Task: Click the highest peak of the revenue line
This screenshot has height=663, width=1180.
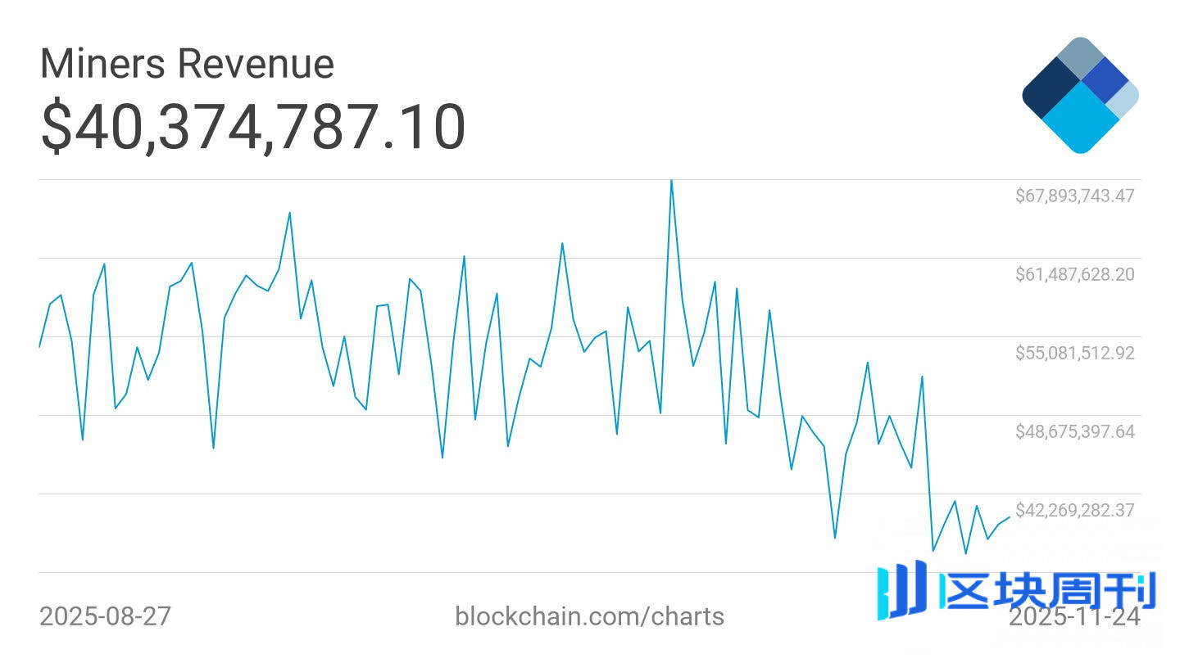Action: point(671,181)
